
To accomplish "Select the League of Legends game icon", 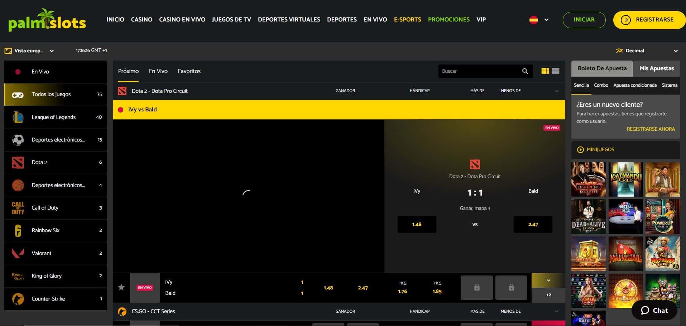I will point(18,117).
